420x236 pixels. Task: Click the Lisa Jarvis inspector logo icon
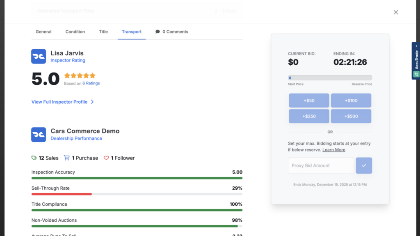[39, 56]
